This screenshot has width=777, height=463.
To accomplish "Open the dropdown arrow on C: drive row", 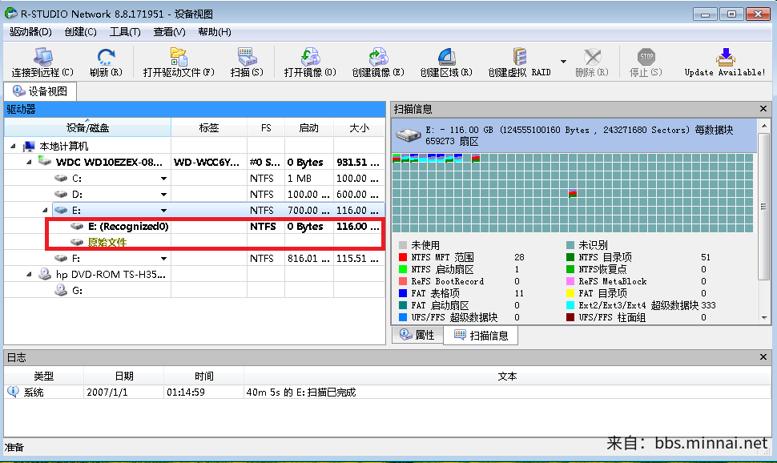I will 163,179.
